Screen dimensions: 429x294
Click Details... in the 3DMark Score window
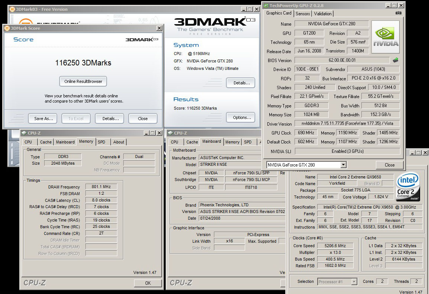coord(110,119)
